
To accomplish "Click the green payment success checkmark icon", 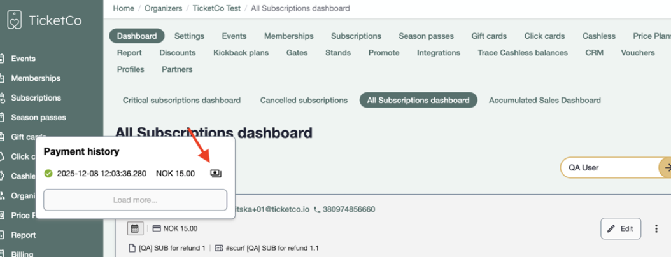I will [x=48, y=174].
